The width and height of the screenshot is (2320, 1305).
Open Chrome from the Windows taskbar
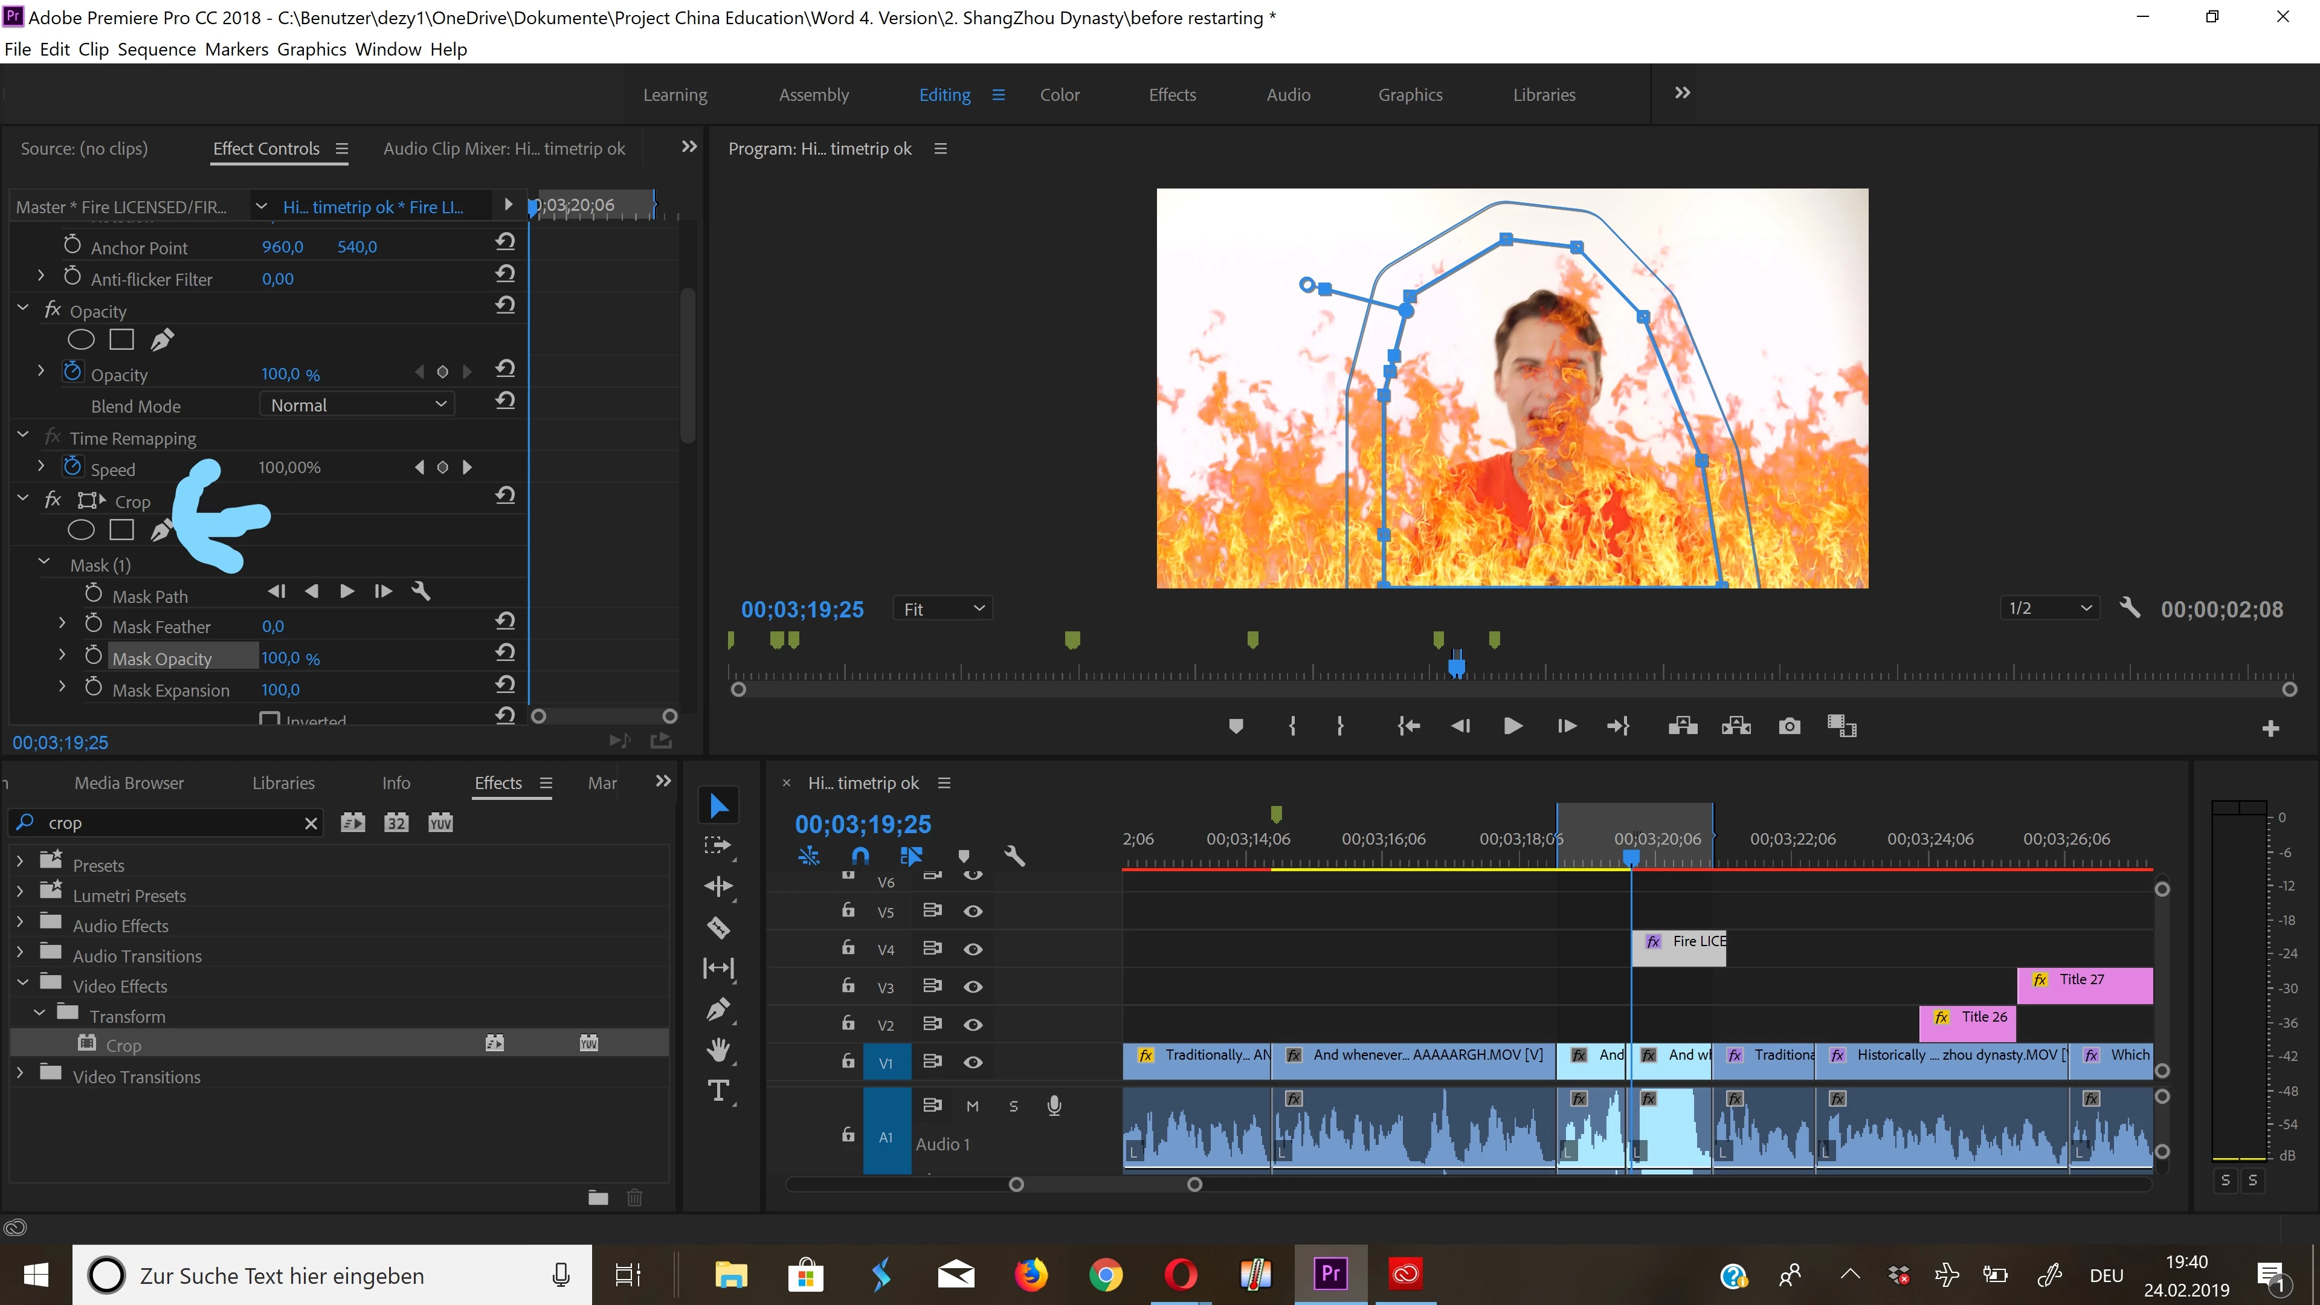1105,1274
